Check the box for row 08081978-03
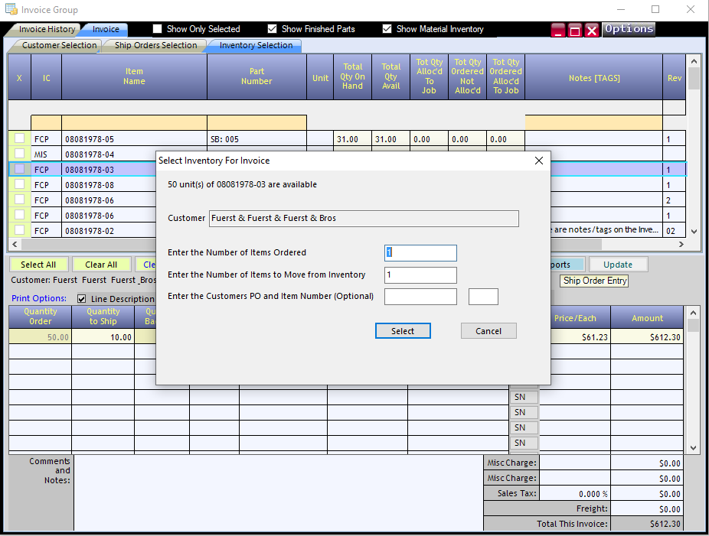This screenshot has width=709, height=536. coord(19,169)
